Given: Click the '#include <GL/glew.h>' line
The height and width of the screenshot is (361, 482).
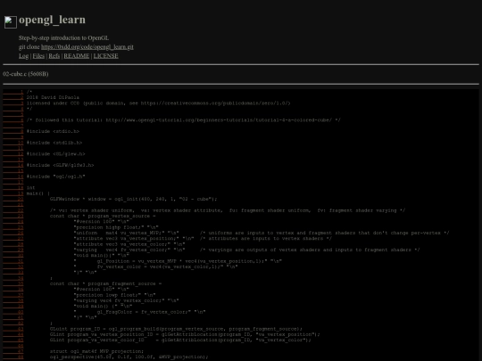Looking at the screenshot, I should [56, 154].
